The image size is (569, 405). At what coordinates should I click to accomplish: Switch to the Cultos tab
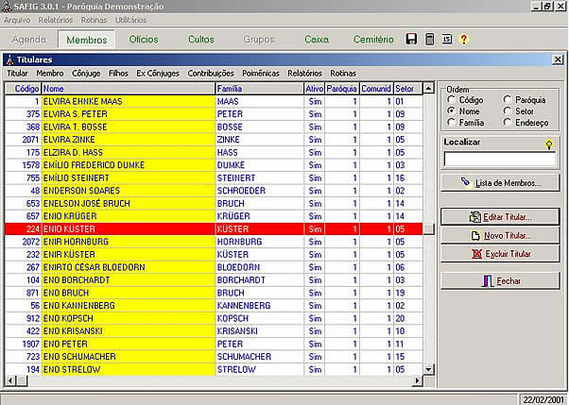click(201, 39)
